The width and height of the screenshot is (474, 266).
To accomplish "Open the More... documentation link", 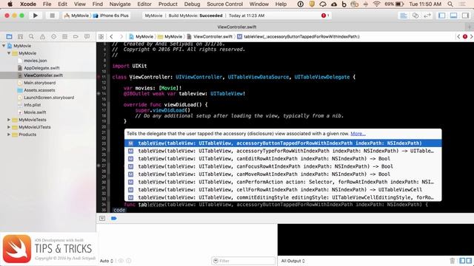I will pyautogui.click(x=358, y=134).
